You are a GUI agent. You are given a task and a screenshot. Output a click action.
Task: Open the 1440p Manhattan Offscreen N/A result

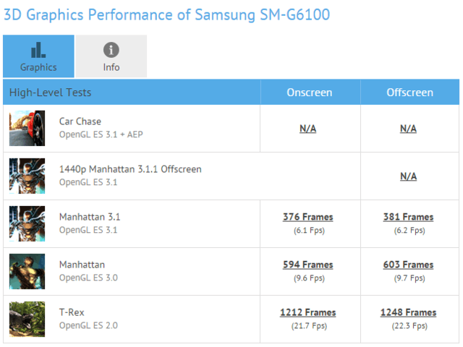[408, 176]
